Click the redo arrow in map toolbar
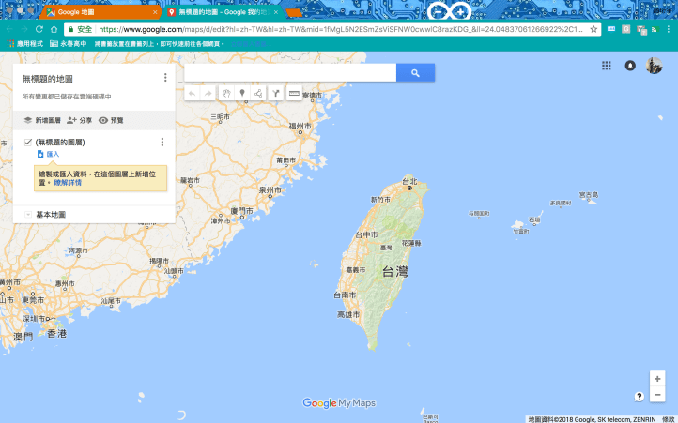Viewport: 678px width, 423px height. coord(208,94)
